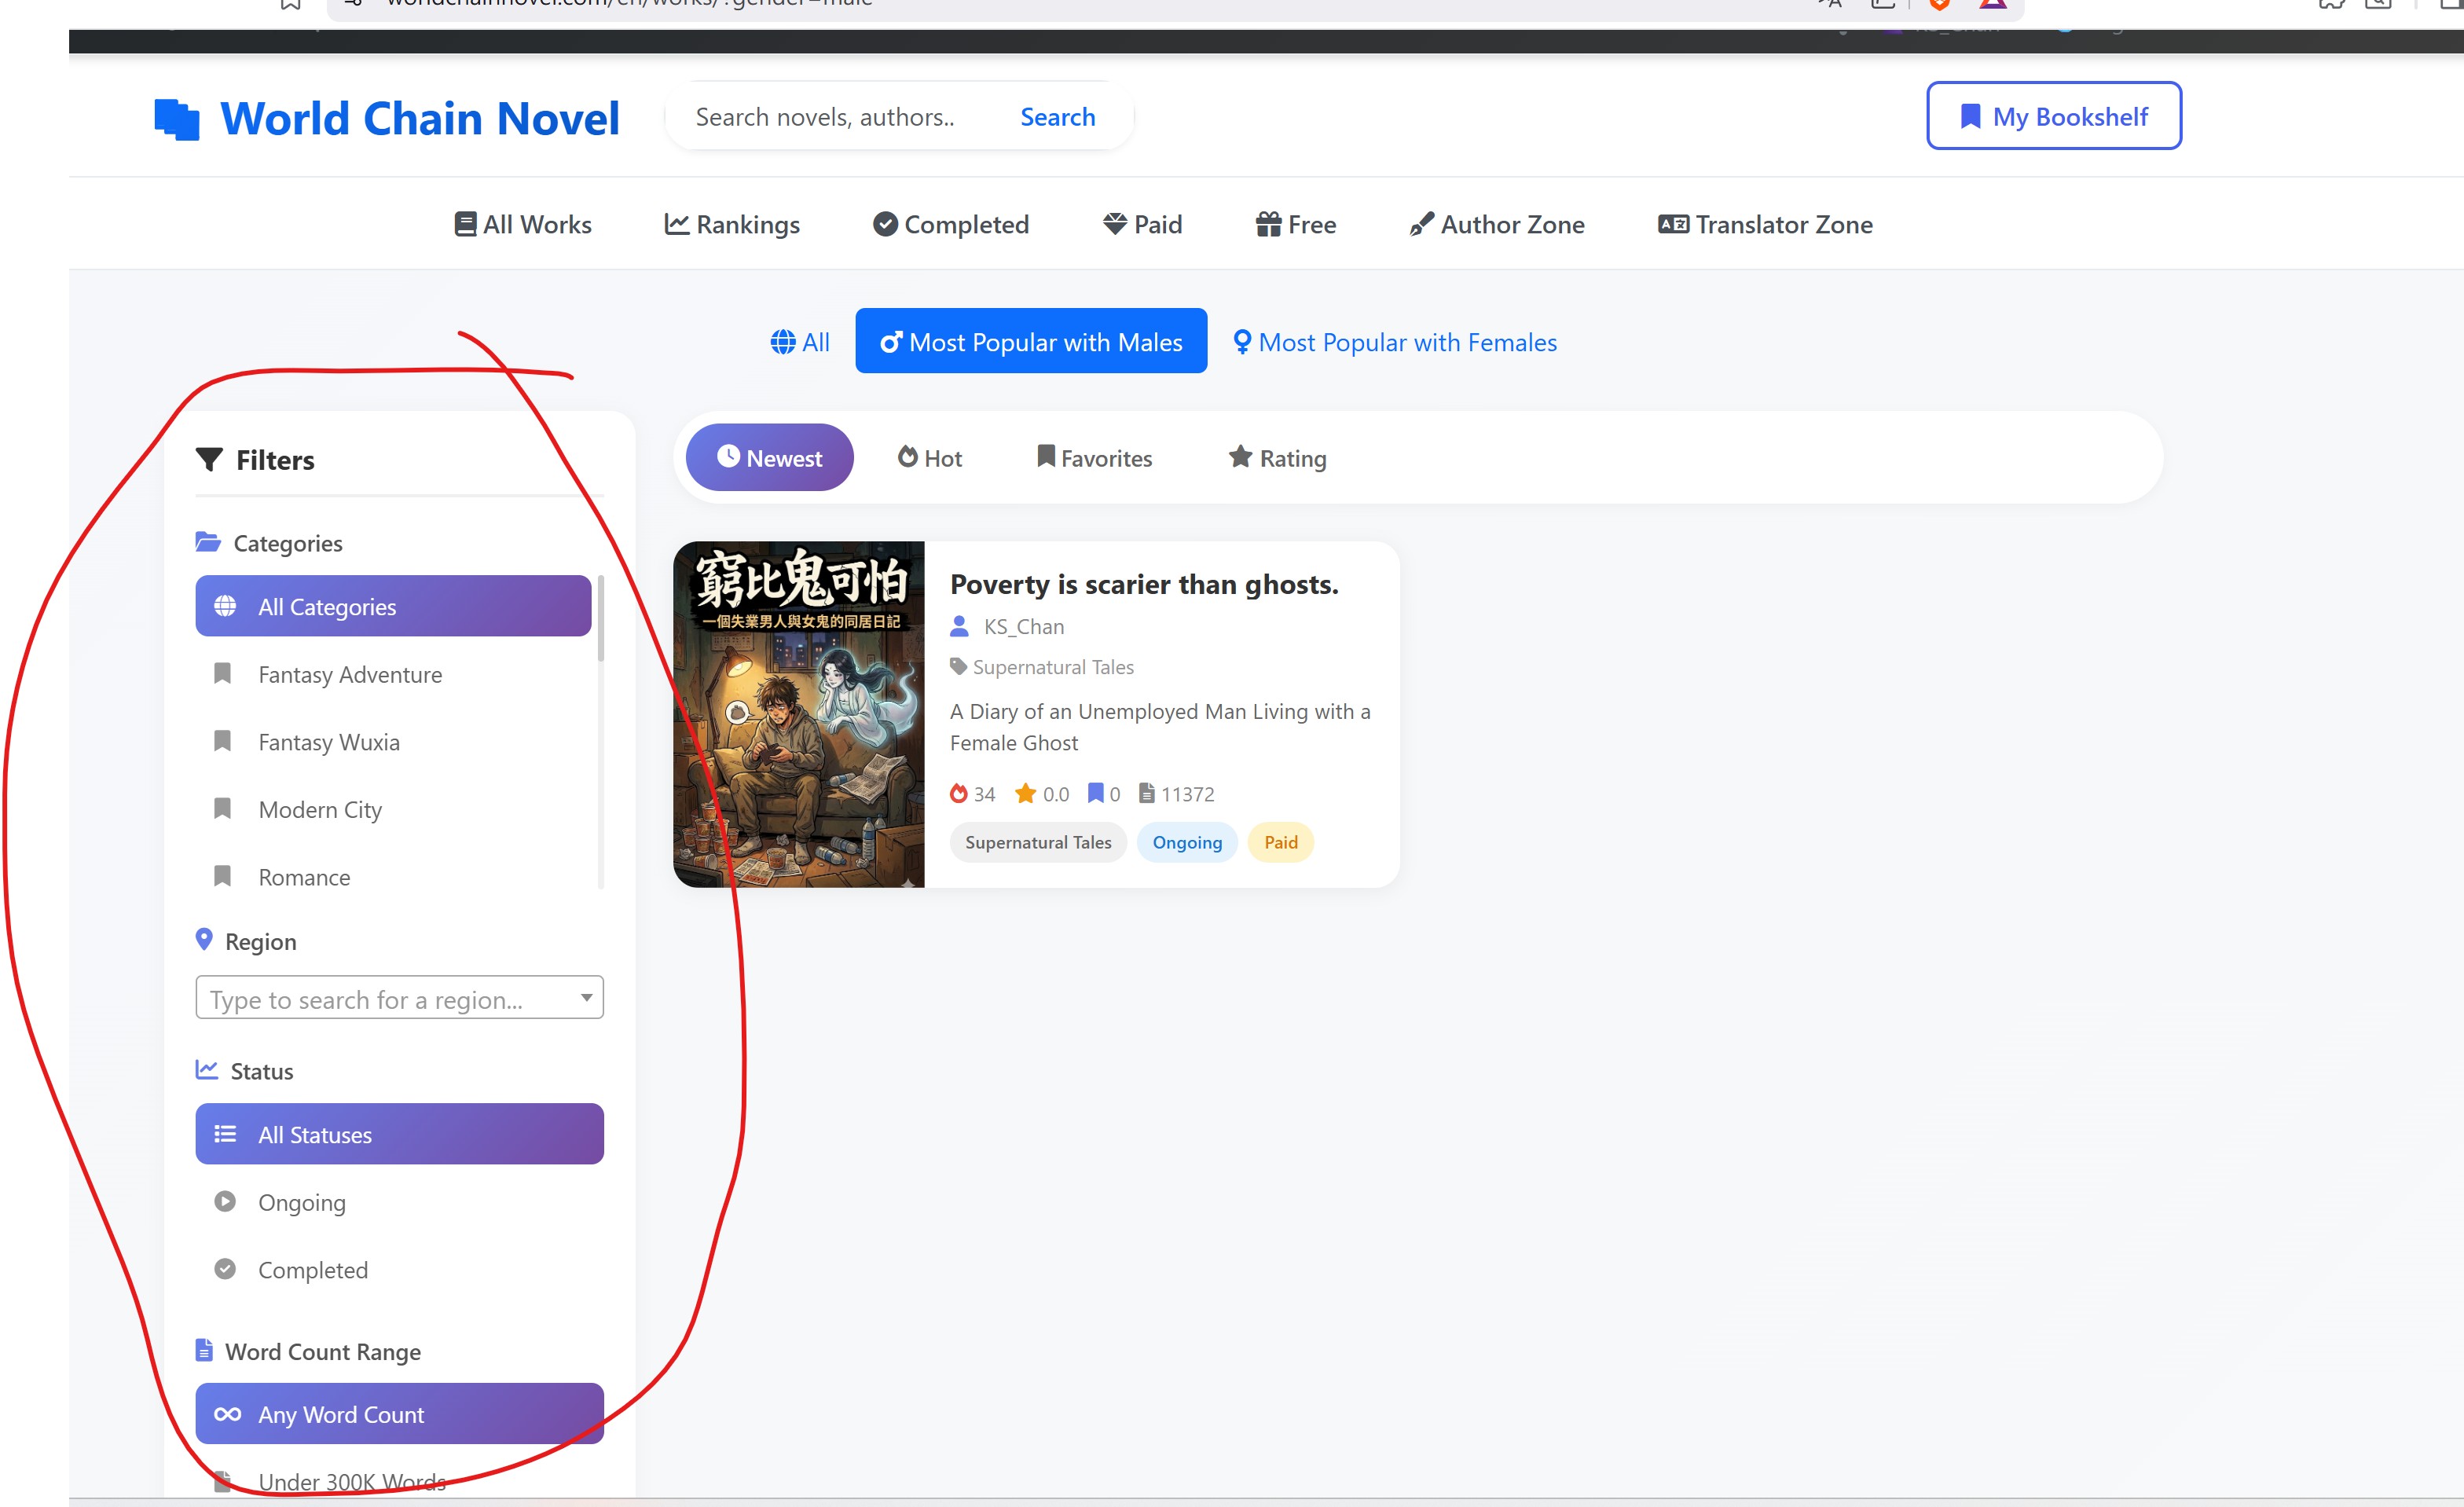Click the pen icon for Author Zone
Viewport: 2464px width, 1507px height.
pos(1422,224)
